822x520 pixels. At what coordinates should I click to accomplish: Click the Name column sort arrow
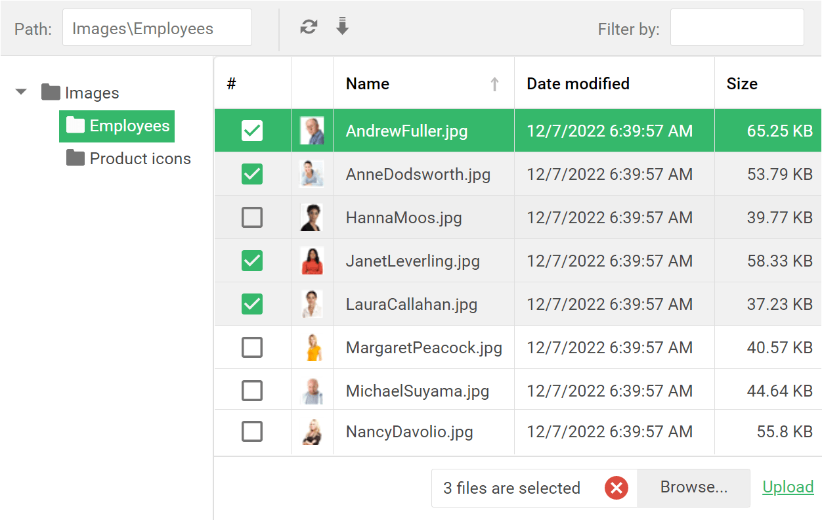coord(495,84)
